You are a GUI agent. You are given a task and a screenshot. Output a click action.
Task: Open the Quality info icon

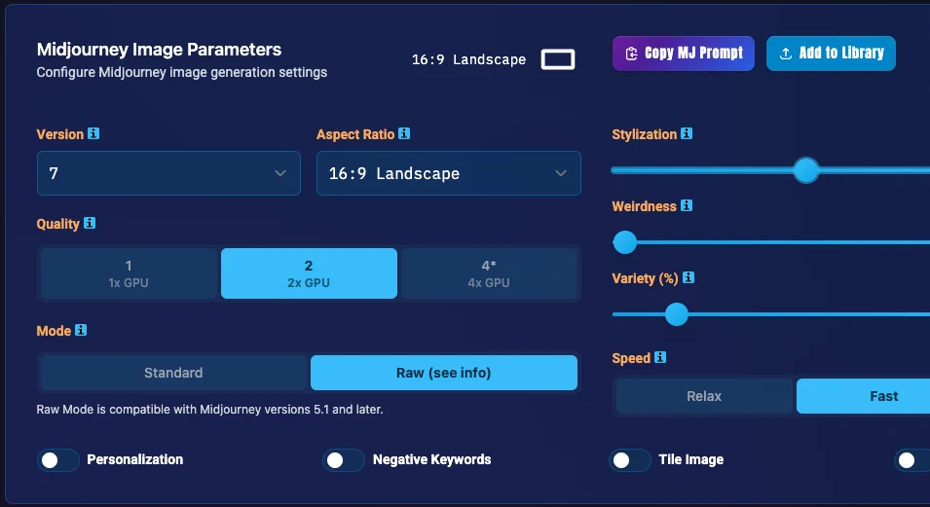(x=90, y=223)
